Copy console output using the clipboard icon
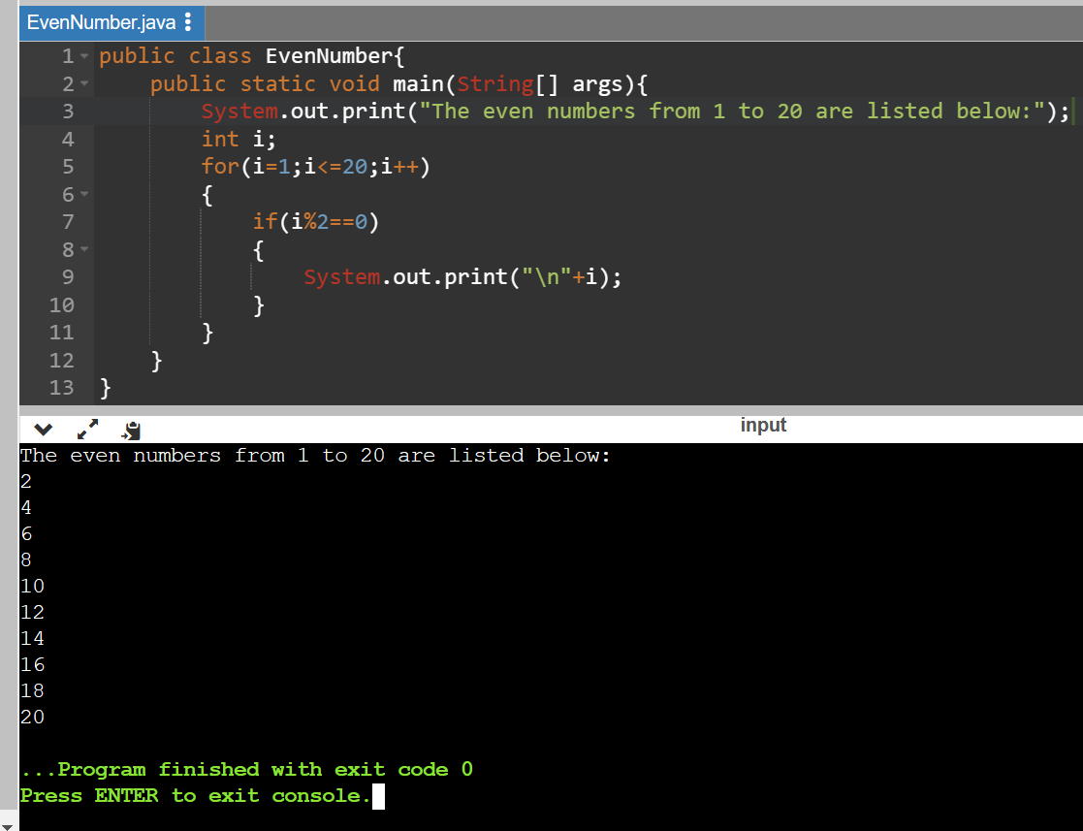The height and width of the screenshot is (831, 1083). coord(130,430)
